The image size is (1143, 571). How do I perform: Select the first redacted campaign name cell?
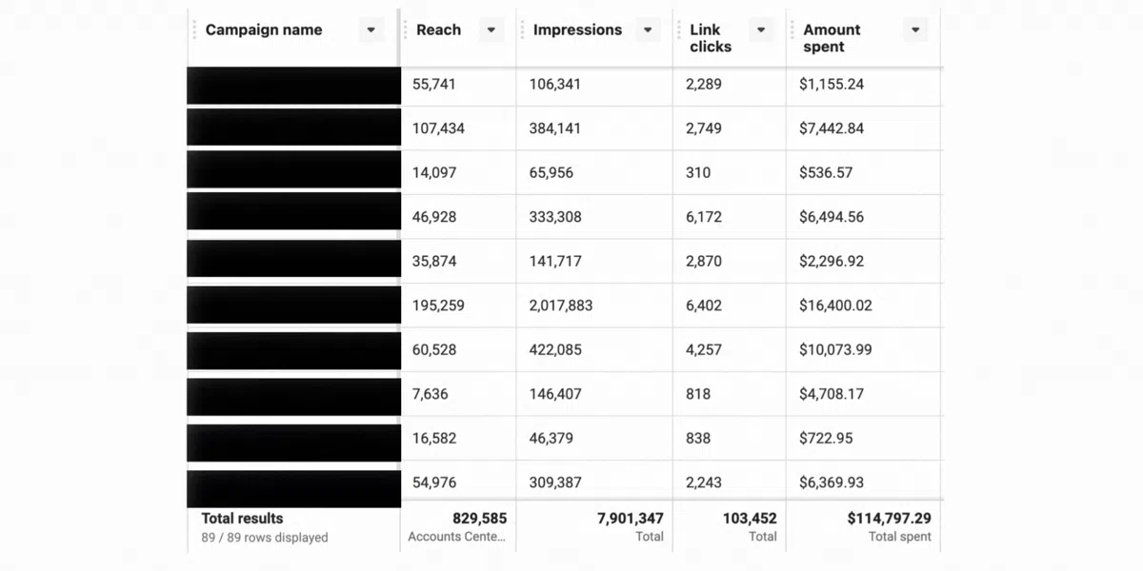coord(293,86)
